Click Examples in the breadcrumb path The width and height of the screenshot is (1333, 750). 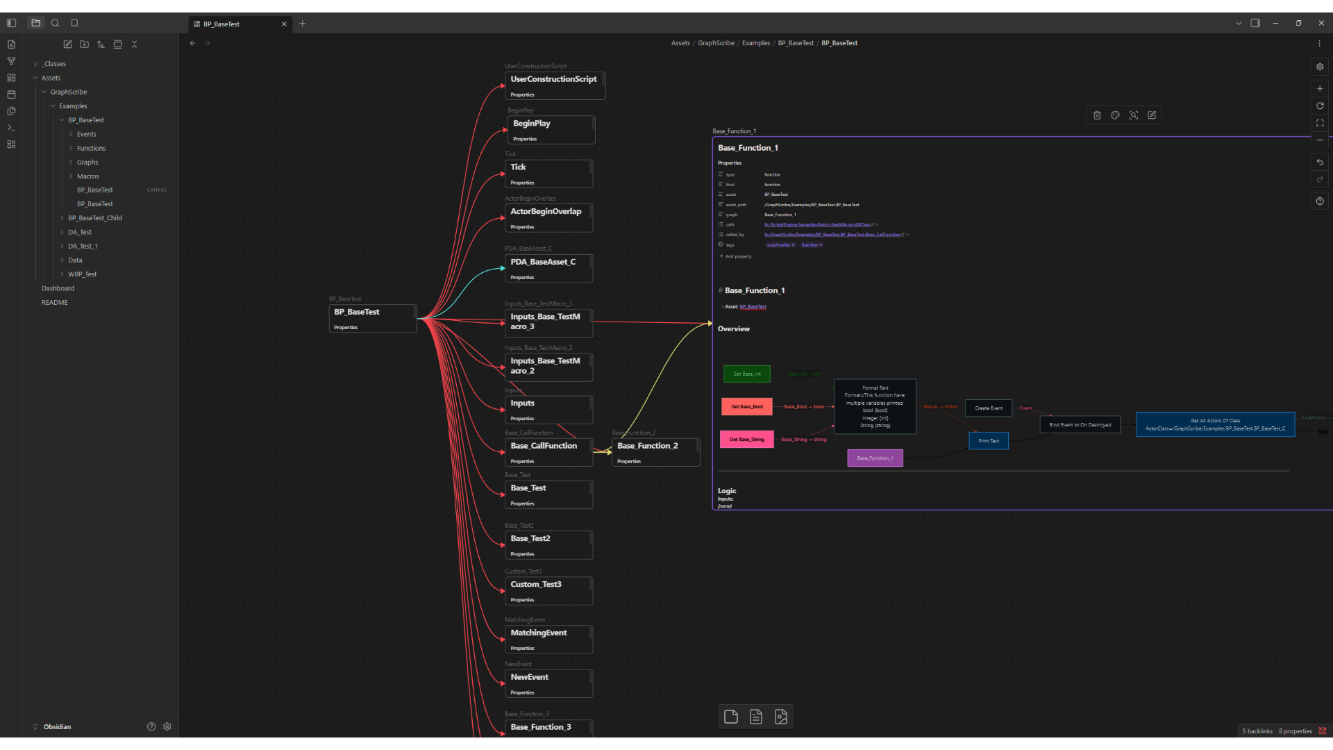[x=755, y=43]
